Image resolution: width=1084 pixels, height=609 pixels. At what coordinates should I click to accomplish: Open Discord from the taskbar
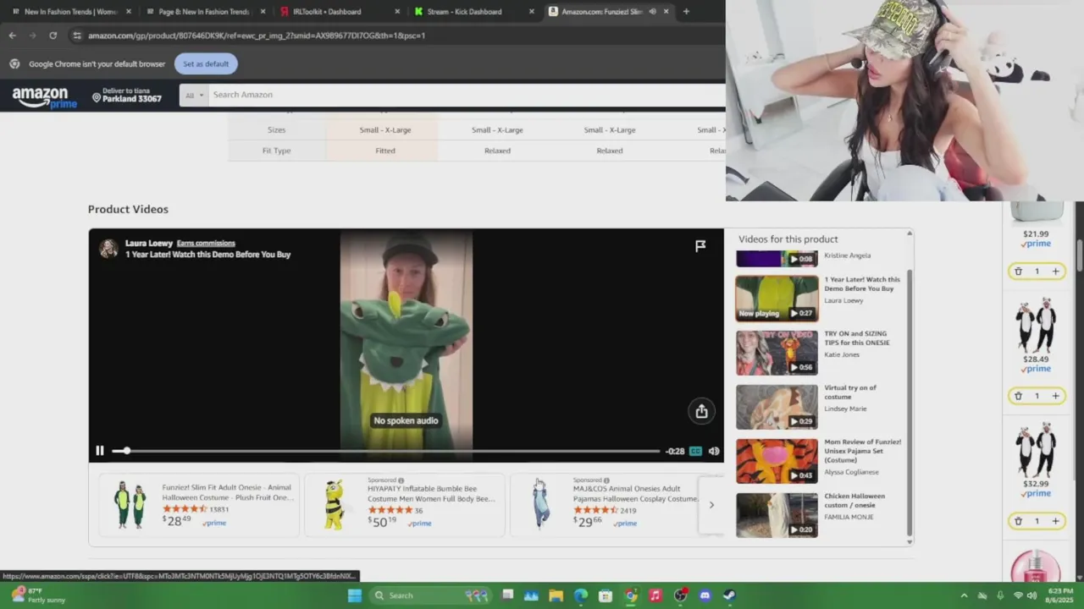[705, 595]
